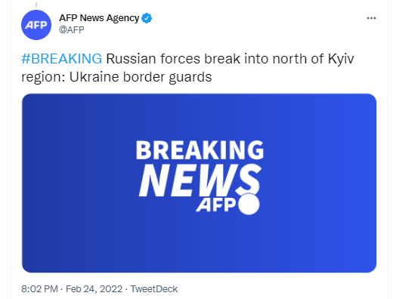Click the word Kyiv in the tweet

click(x=341, y=59)
